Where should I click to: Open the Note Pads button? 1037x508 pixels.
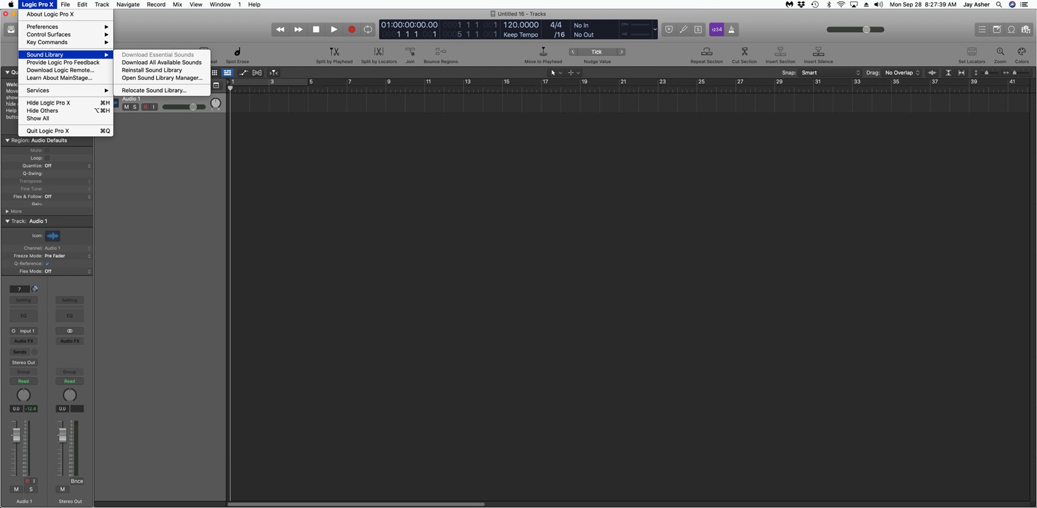tap(997, 30)
